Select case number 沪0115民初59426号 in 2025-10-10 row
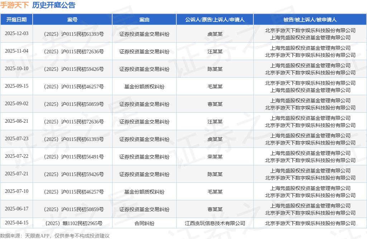Viewport: 367px width, 239px height. pyautogui.click(x=74, y=69)
